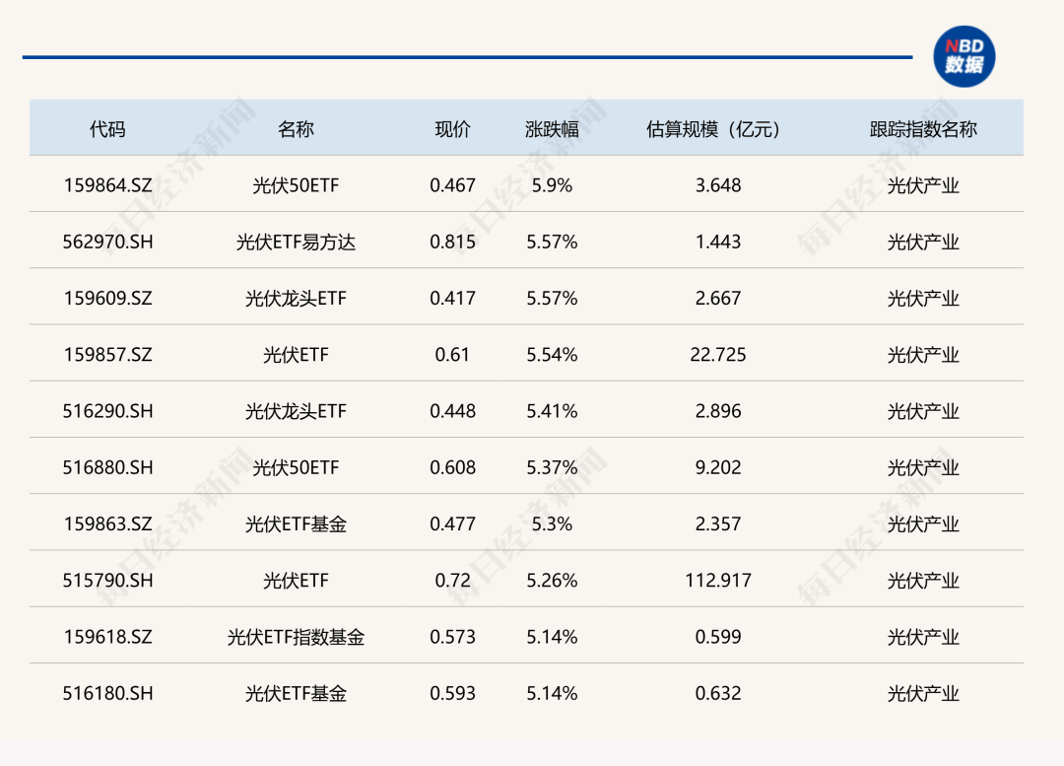The image size is (1064, 766).
Task: Click the 112.917 estimated scale value
Action: point(718,581)
